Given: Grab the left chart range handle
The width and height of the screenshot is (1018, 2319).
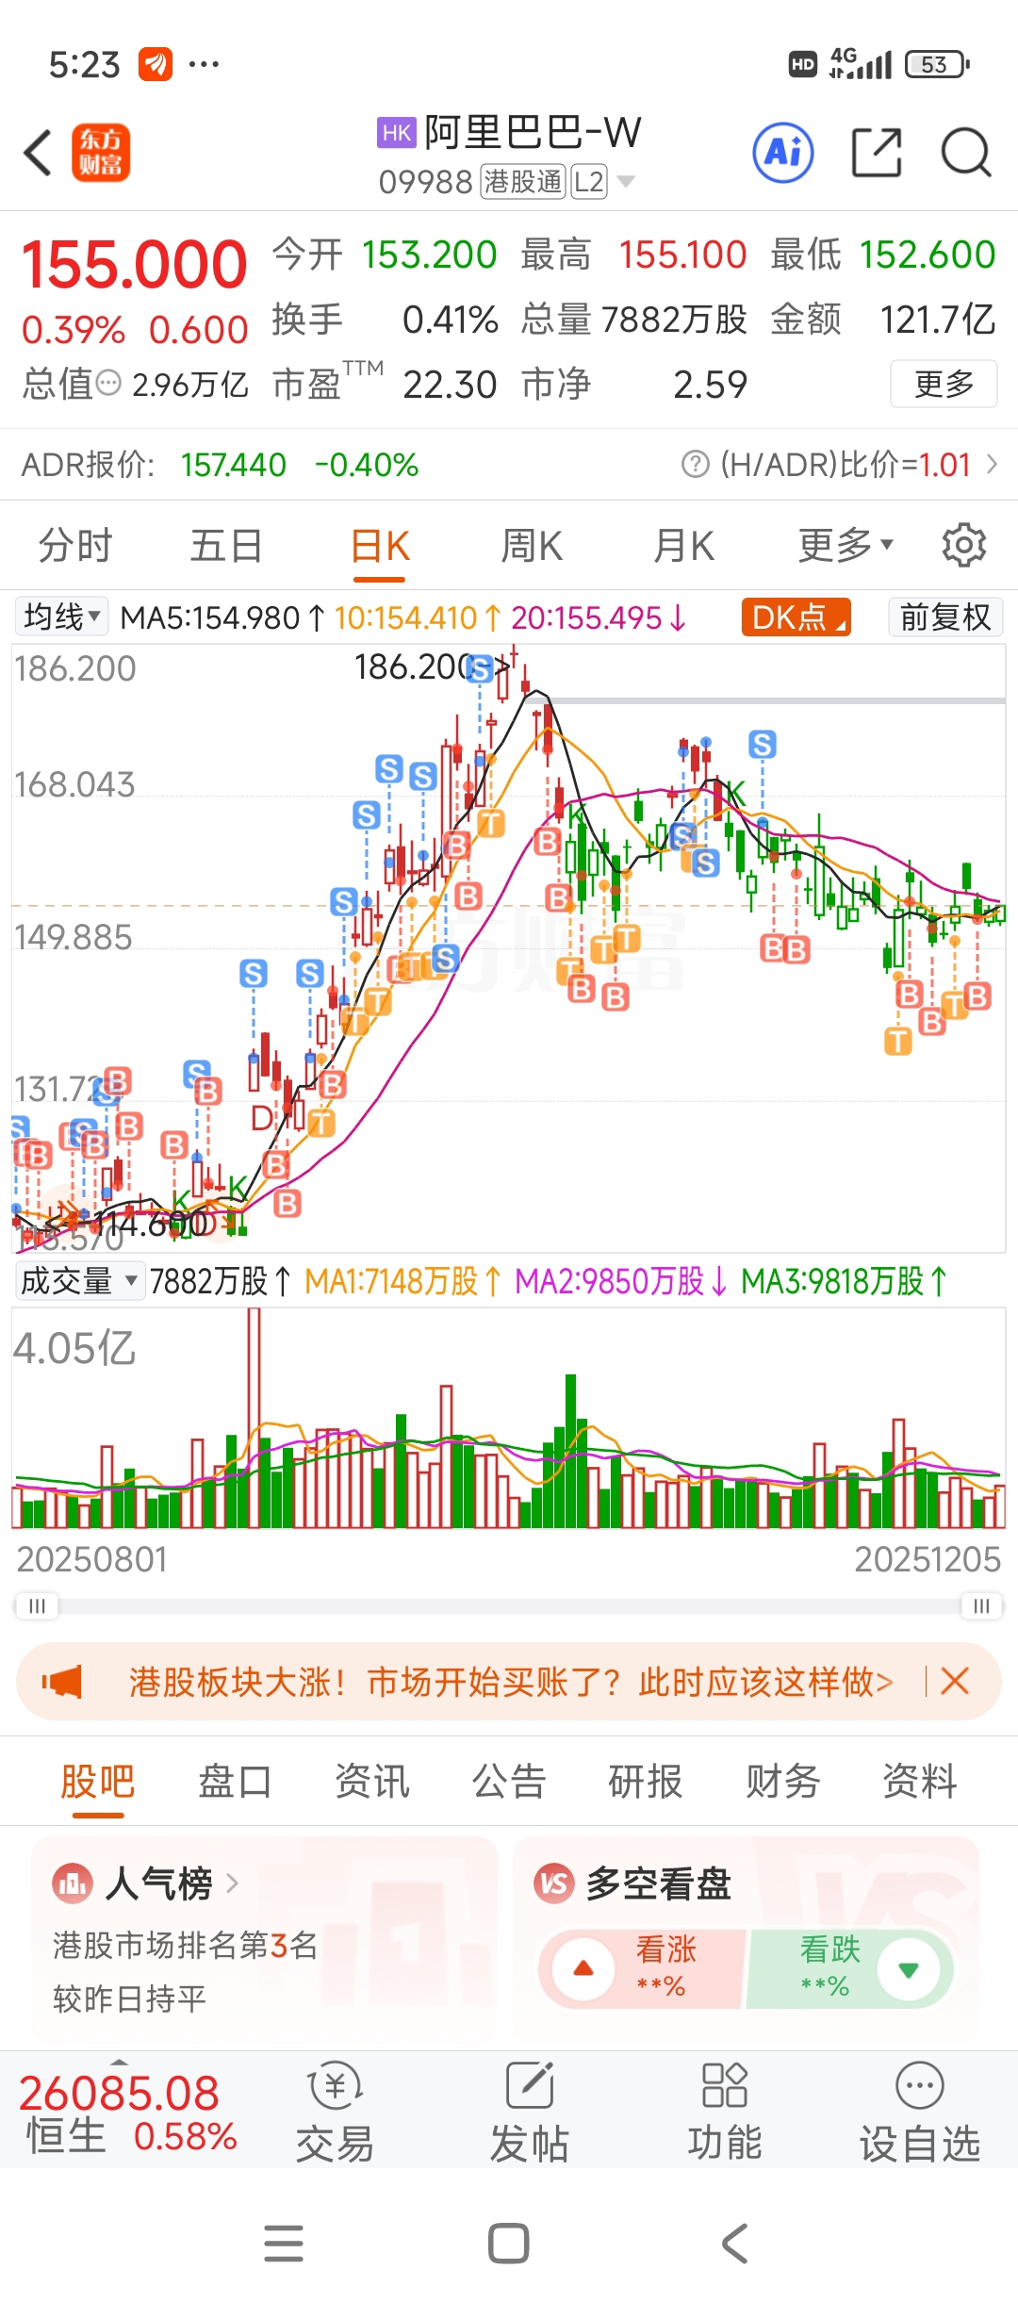Looking at the screenshot, I should [37, 1605].
